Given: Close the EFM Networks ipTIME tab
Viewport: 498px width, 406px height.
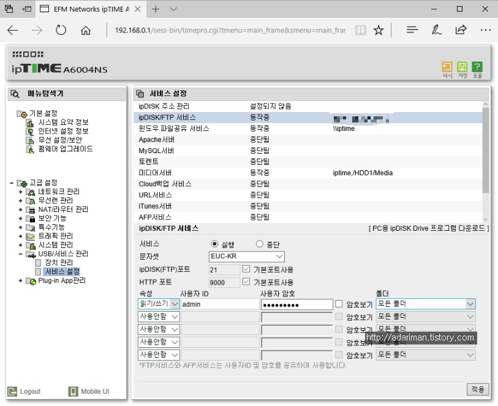Looking at the screenshot, I should tap(138, 9).
